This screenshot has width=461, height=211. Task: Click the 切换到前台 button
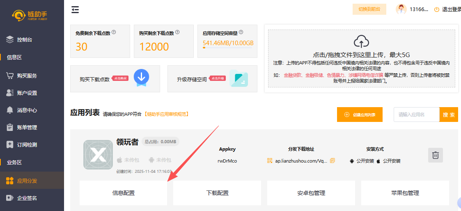(369, 9)
